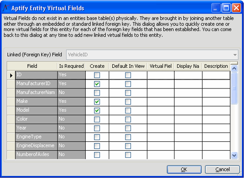Enable Default In View for ID
The image size is (247, 181).
(x=128, y=75)
